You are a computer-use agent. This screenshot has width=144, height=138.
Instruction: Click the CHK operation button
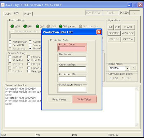117,27
